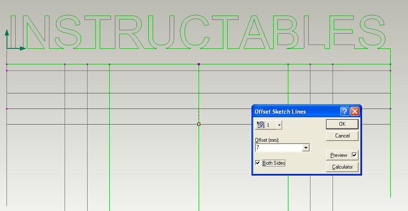This screenshot has height=211, width=408.
Task: Click the sketch line selection icon
Action: (261, 125)
